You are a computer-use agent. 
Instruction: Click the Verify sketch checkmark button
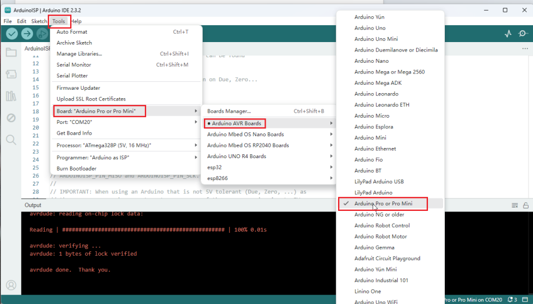click(x=12, y=34)
